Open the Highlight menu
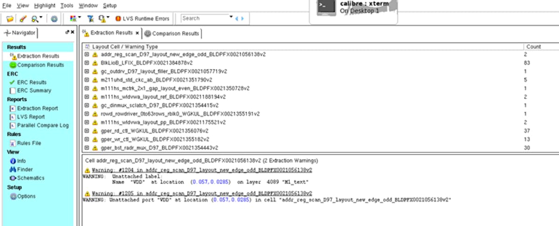 [44, 6]
